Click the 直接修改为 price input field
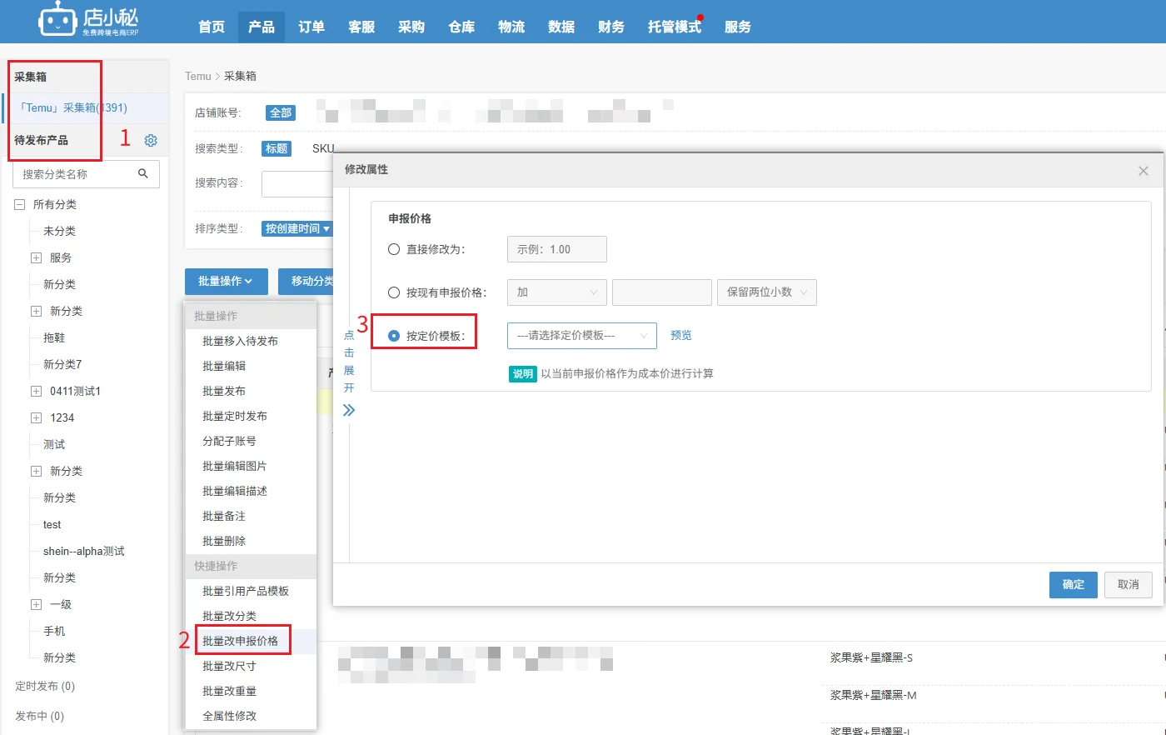Viewport: 1166px width, 735px height. [556, 249]
